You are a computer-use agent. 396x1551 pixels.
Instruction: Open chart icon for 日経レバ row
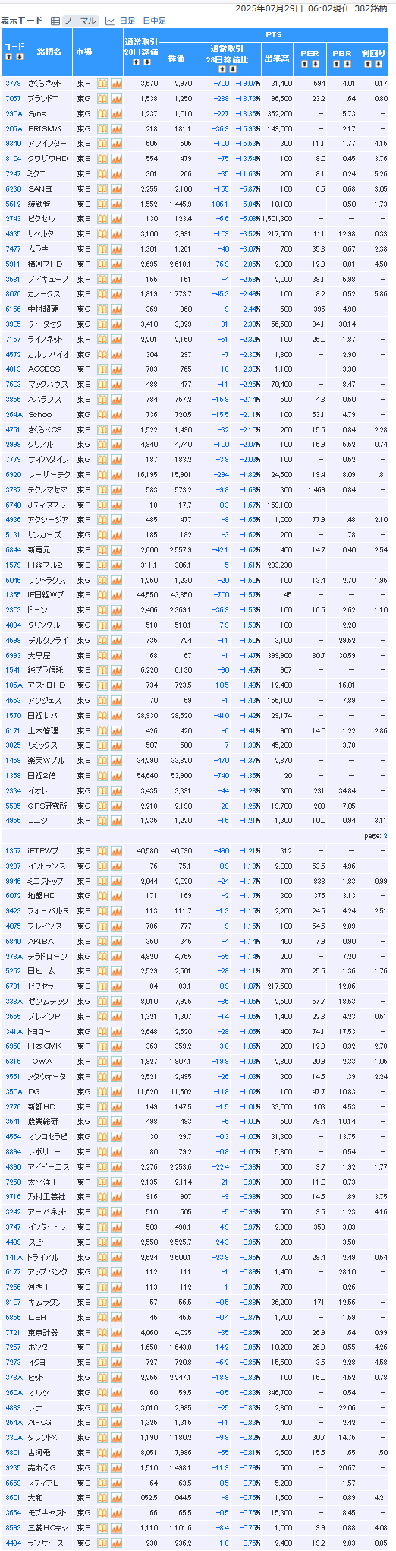click(x=116, y=715)
